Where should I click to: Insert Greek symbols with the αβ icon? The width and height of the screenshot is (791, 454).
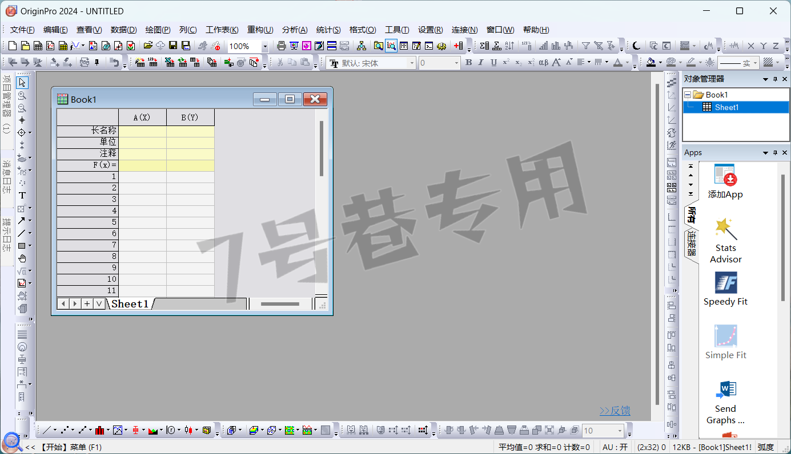point(543,63)
